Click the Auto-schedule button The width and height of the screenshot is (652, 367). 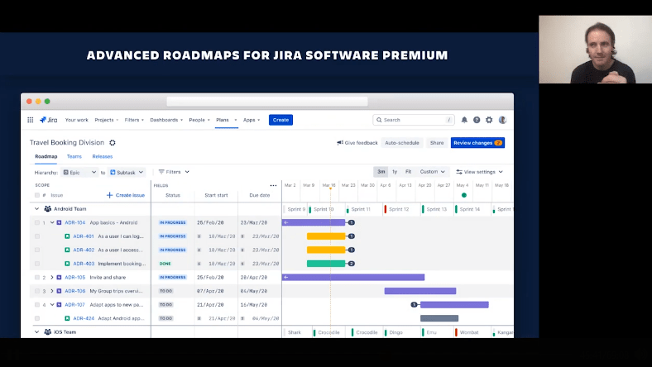pyautogui.click(x=403, y=143)
